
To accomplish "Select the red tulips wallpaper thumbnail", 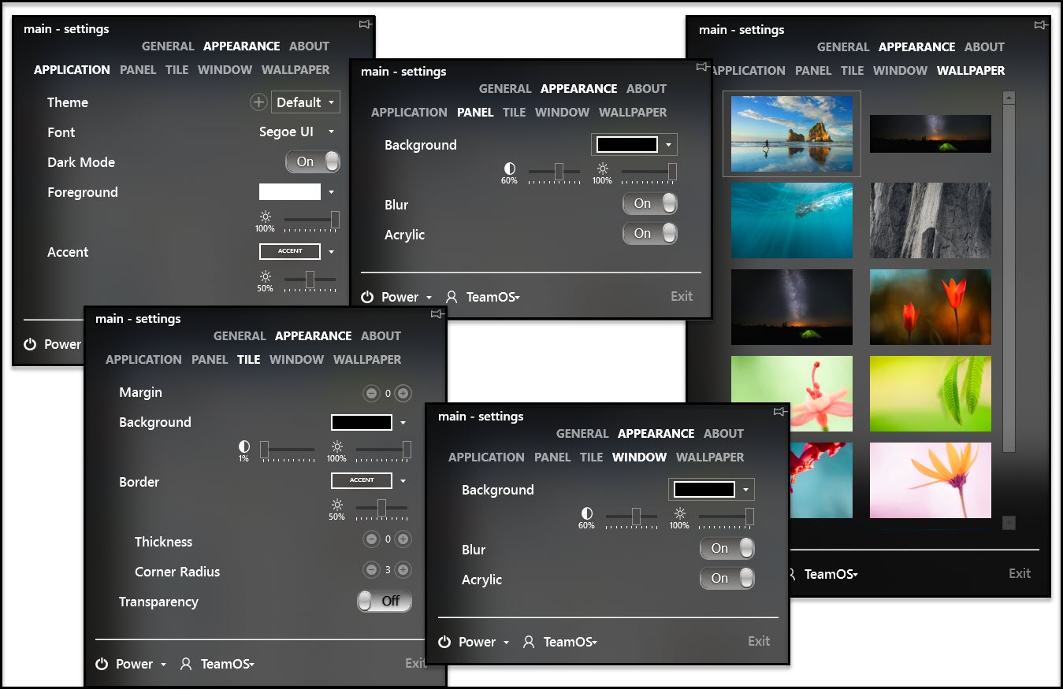I will (x=931, y=307).
